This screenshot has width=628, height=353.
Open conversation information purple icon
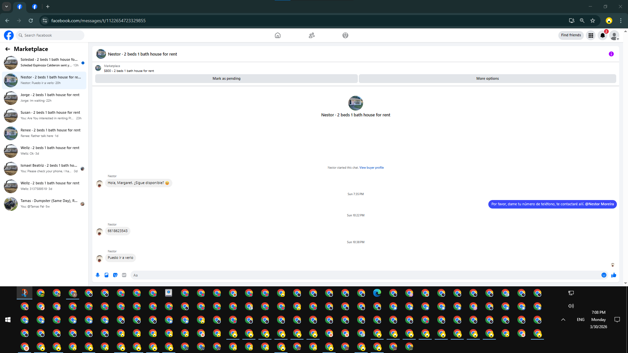611,54
